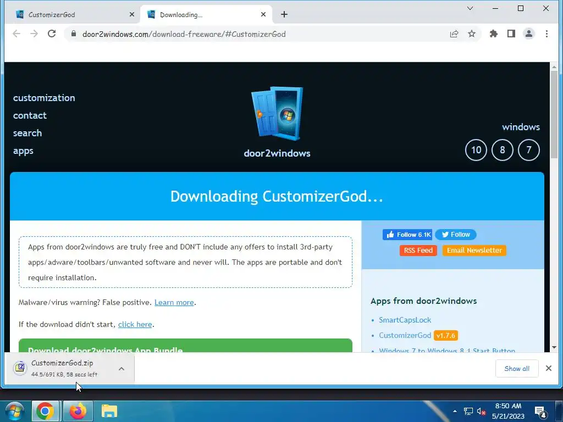Open File Explorer from taskbar
Viewport: 563px width, 422px height.
[x=109, y=411]
